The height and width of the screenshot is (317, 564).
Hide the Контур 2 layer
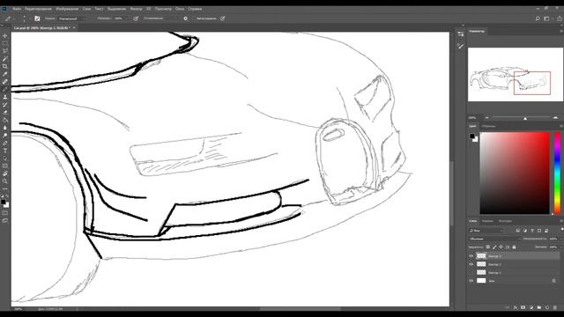point(471,264)
